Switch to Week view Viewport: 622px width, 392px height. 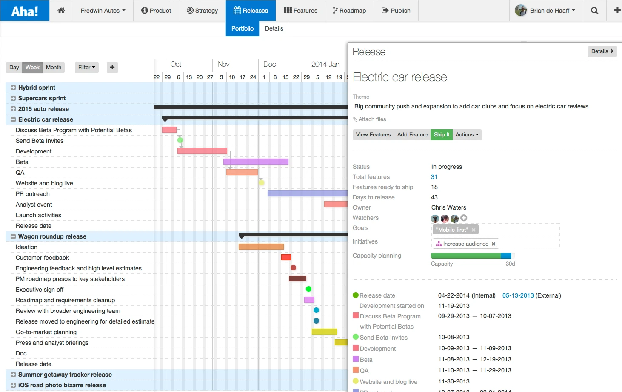pos(32,67)
